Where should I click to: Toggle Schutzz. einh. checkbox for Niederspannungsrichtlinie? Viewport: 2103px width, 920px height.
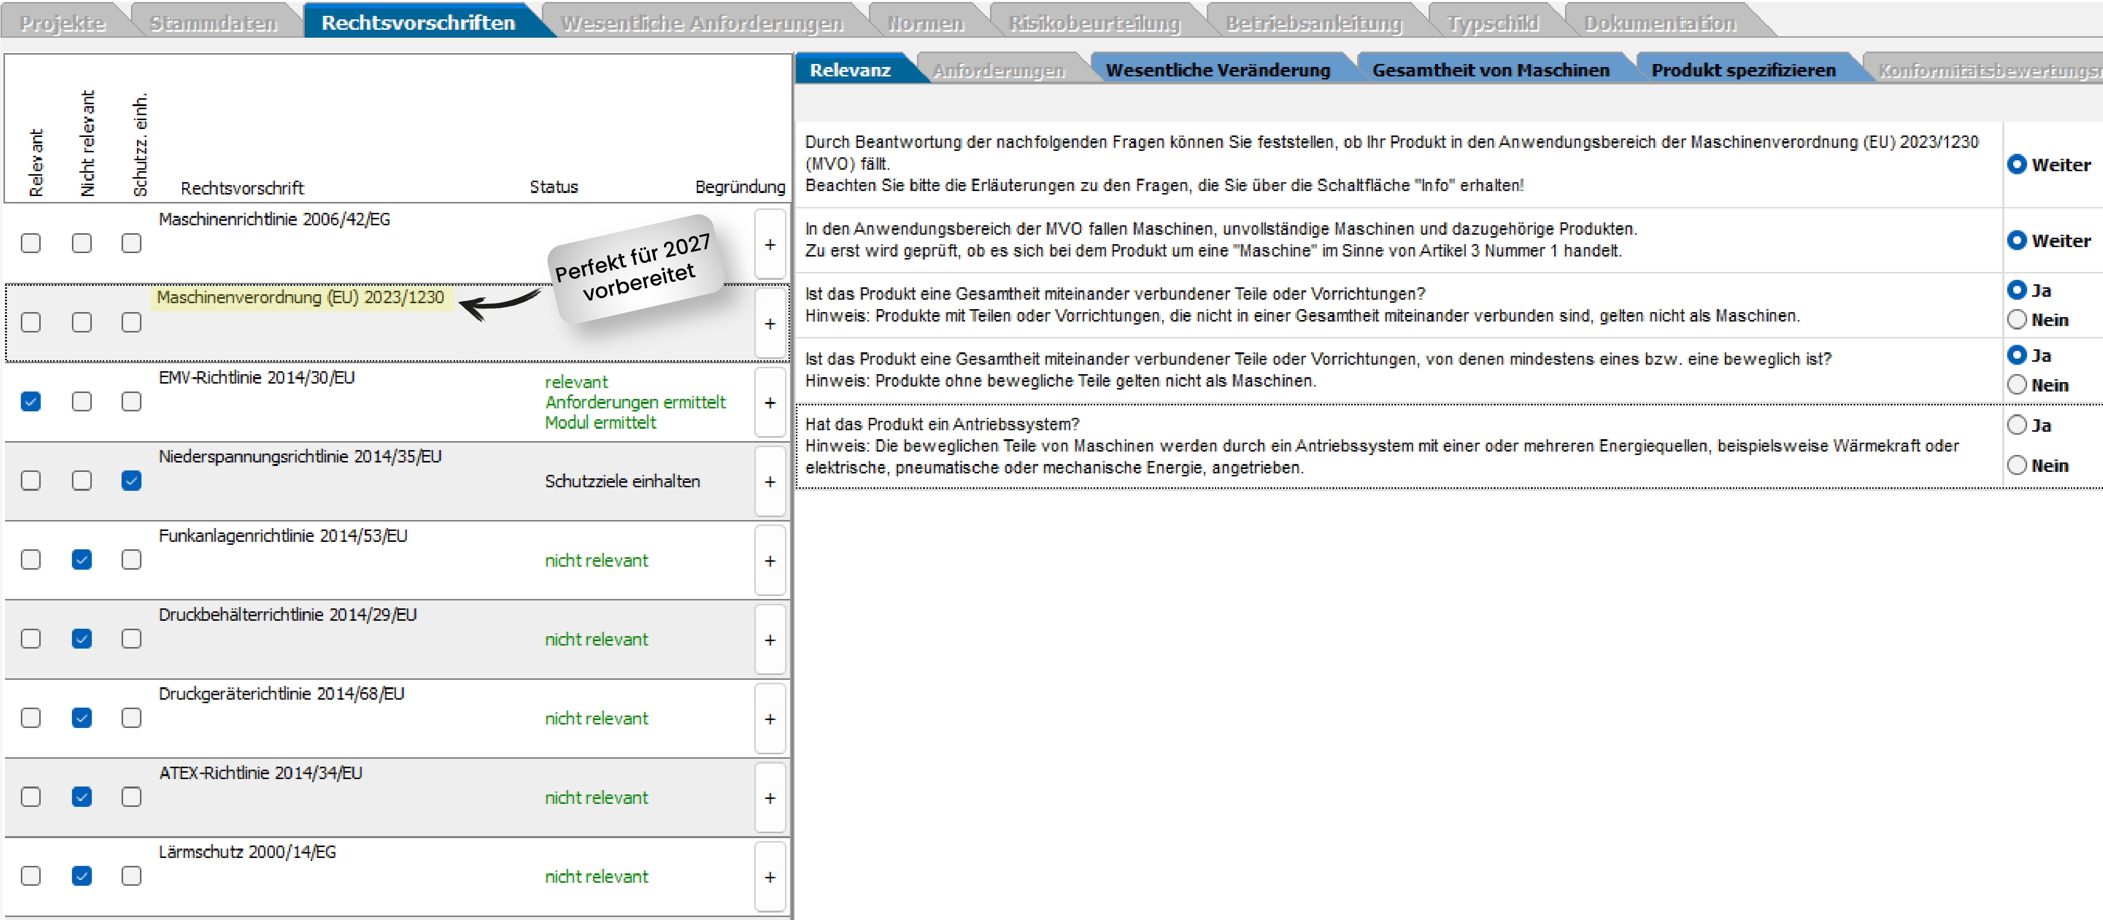(x=131, y=481)
